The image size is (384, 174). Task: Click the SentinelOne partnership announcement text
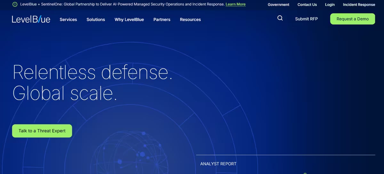click(122, 4)
